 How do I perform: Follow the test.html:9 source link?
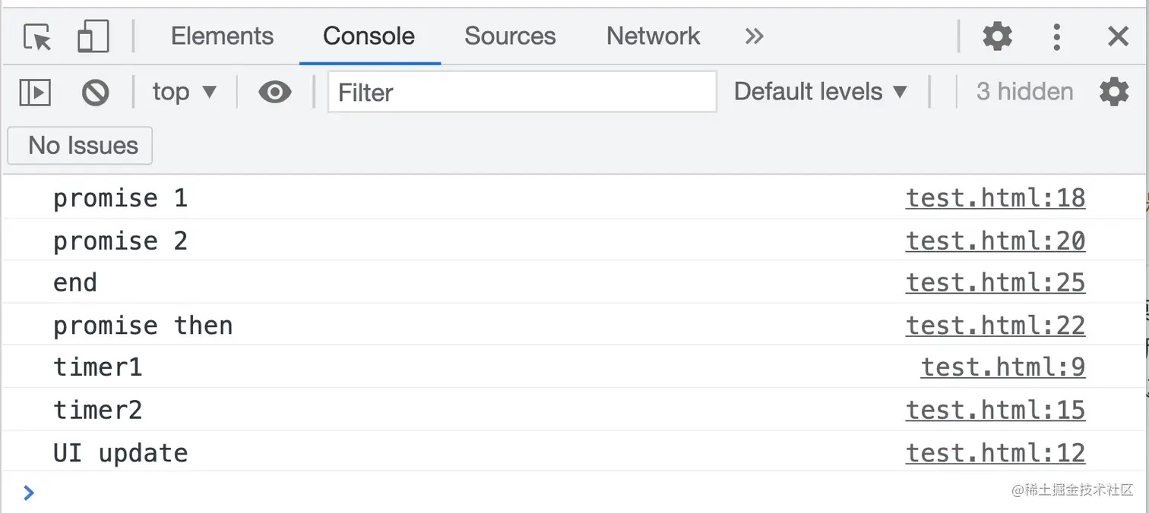coord(1002,367)
